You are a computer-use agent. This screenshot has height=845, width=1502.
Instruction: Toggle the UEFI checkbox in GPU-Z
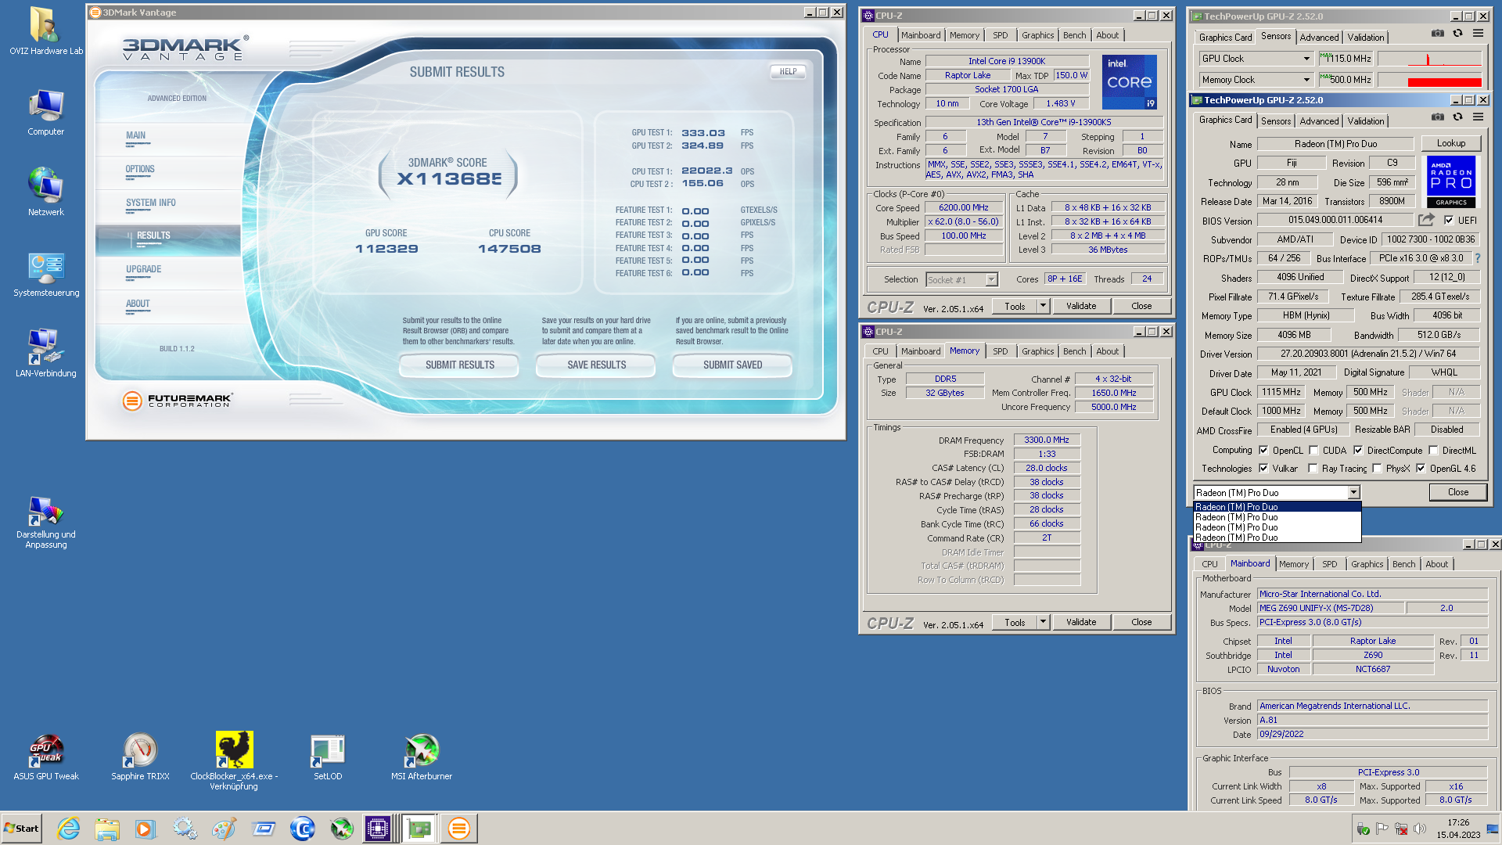click(x=1449, y=221)
